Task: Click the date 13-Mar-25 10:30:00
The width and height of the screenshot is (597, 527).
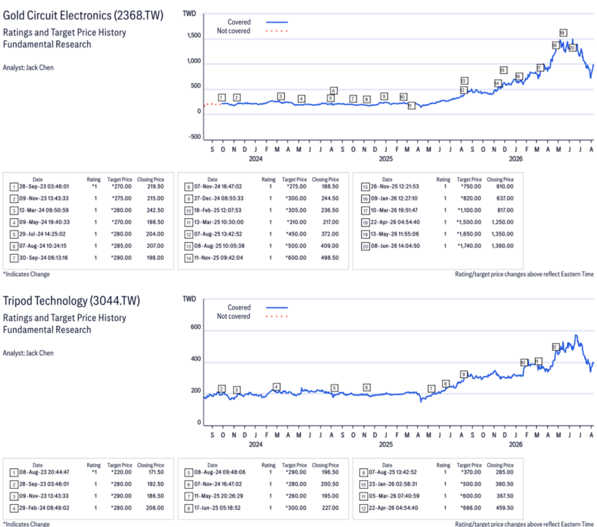Action: pos(219,222)
